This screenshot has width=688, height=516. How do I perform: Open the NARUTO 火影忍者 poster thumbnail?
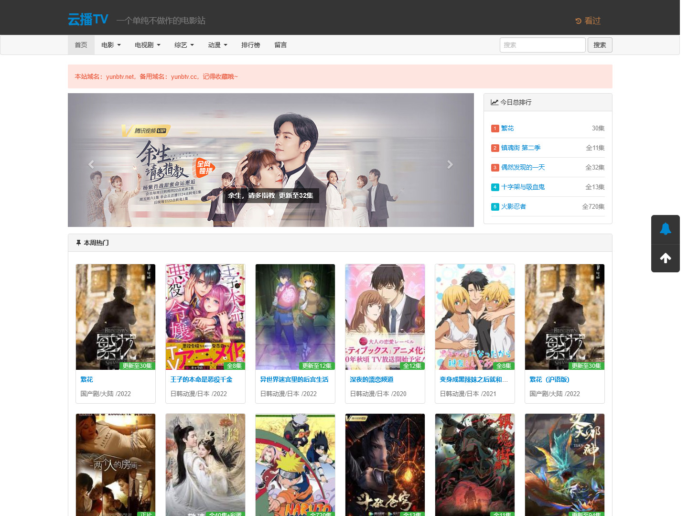[x=295, y=465]
